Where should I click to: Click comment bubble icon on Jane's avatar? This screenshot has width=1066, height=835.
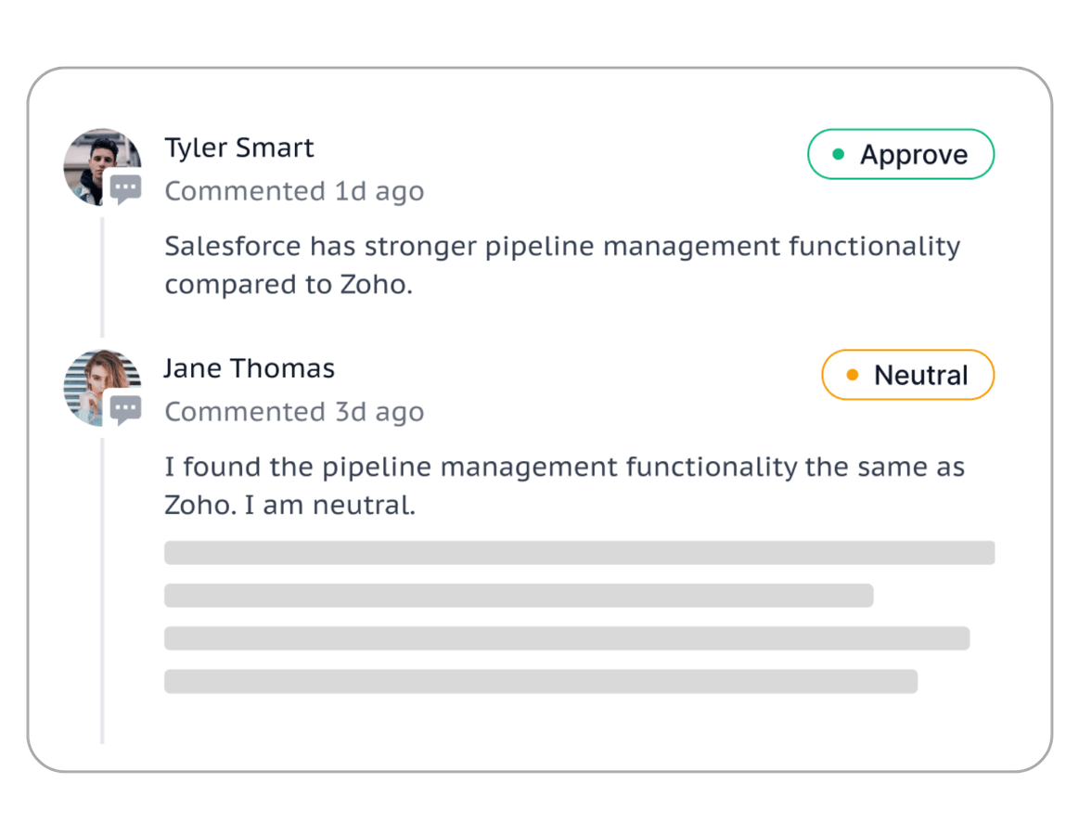[x=125, y=409]
